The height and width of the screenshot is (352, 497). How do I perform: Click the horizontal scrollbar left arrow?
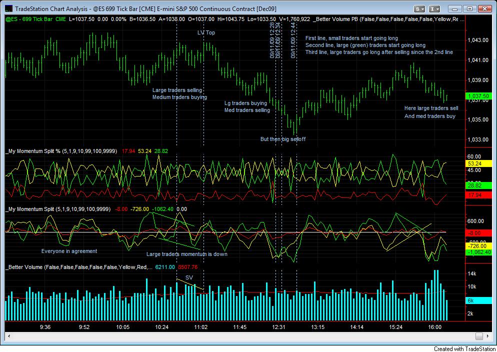[9, 336]
